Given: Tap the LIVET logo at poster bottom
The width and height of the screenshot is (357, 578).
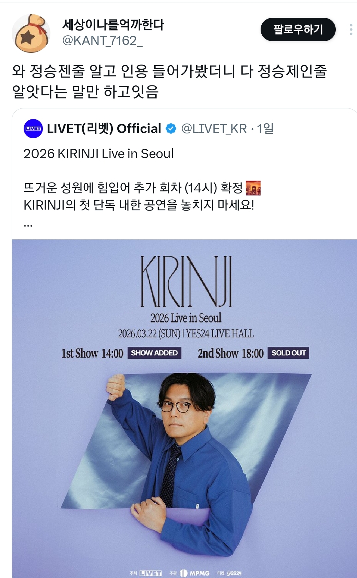Looking at the screenshot, I should point(151,573).
